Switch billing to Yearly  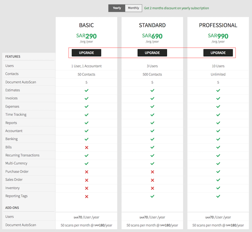tap(117, 8)
